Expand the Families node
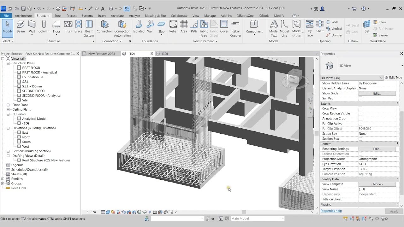 point(3,179)
